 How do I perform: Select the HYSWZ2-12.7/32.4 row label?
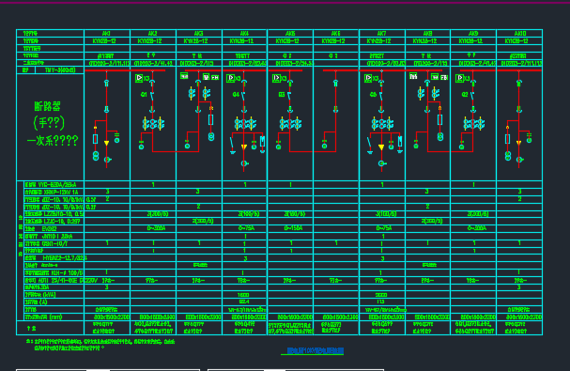56,258
